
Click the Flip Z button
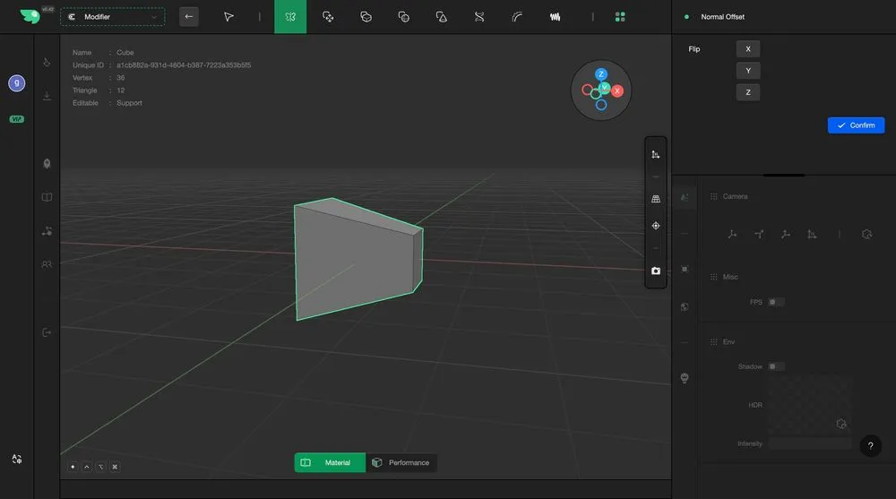point(747,91)
